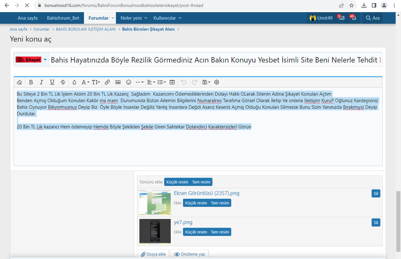Viewport: 401px width, 259px height.
Task: Toggle strikethrough formatting
Action: coord(63,82)
